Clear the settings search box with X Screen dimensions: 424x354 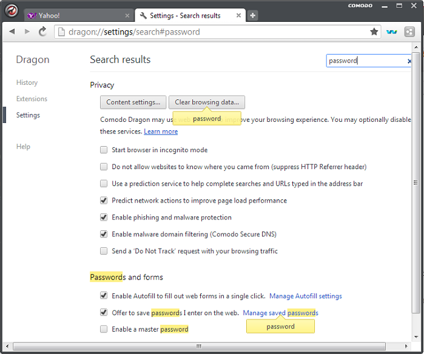pyautogui.click(x=409, y=61)
